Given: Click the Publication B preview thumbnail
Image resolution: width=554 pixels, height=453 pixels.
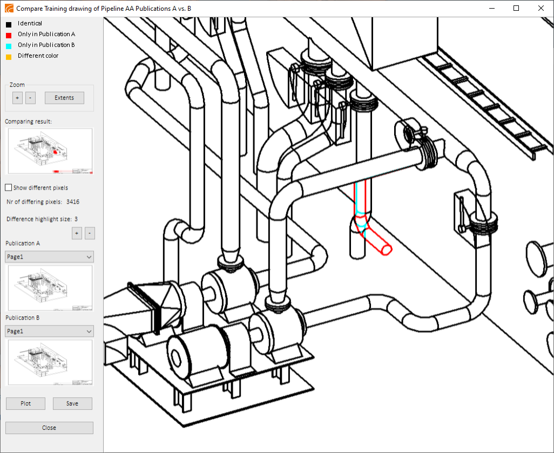Looking at the screenshot, I should [x=49, y=362].
